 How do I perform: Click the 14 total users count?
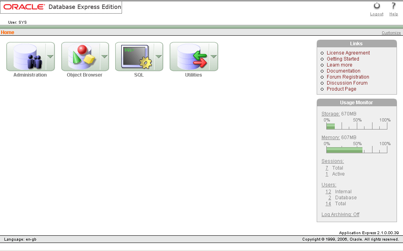pyautogui.click(x=328, y=204)
